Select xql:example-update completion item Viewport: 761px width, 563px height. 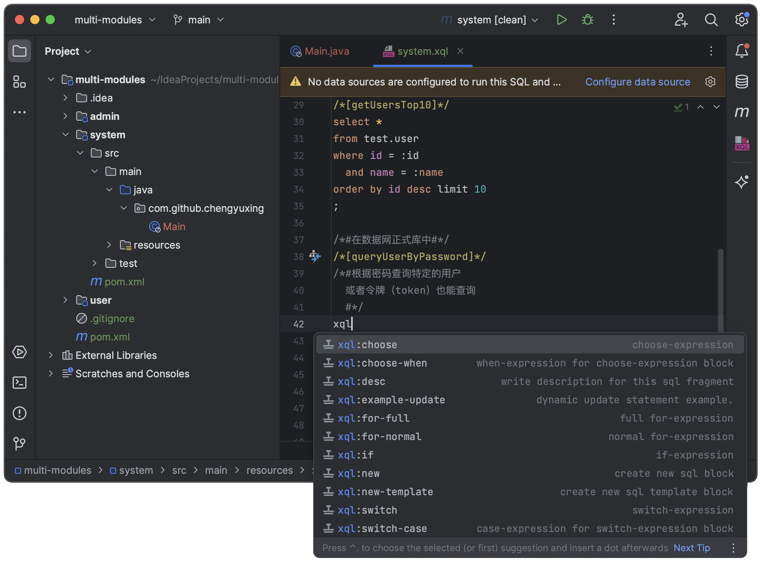pos(530,400)
